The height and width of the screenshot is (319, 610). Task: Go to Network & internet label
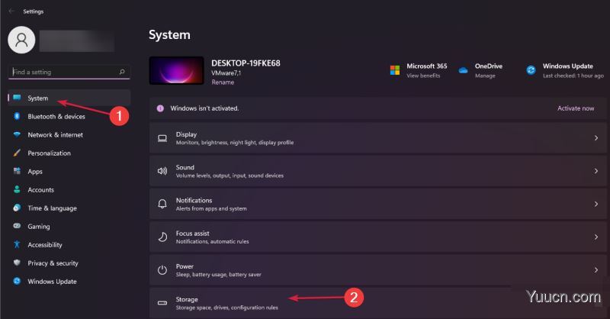[55, 135]
